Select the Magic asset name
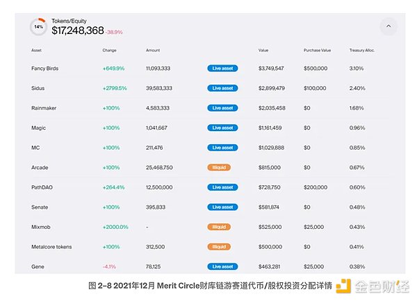 click(39, 128)
